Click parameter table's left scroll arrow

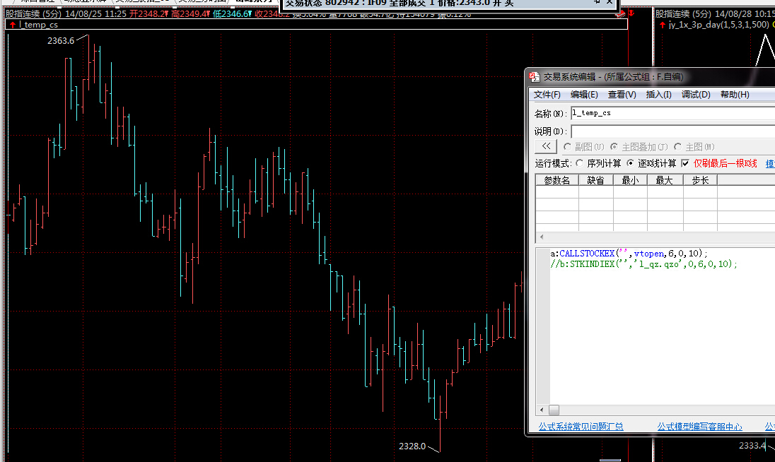(x=542, y=237)
